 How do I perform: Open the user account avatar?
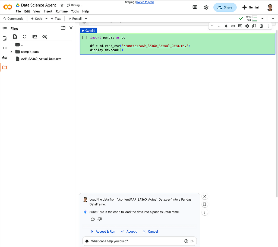coord(270,7)
